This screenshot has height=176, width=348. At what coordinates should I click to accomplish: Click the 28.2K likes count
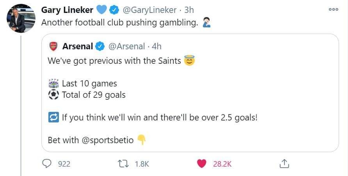click(222, 164)
